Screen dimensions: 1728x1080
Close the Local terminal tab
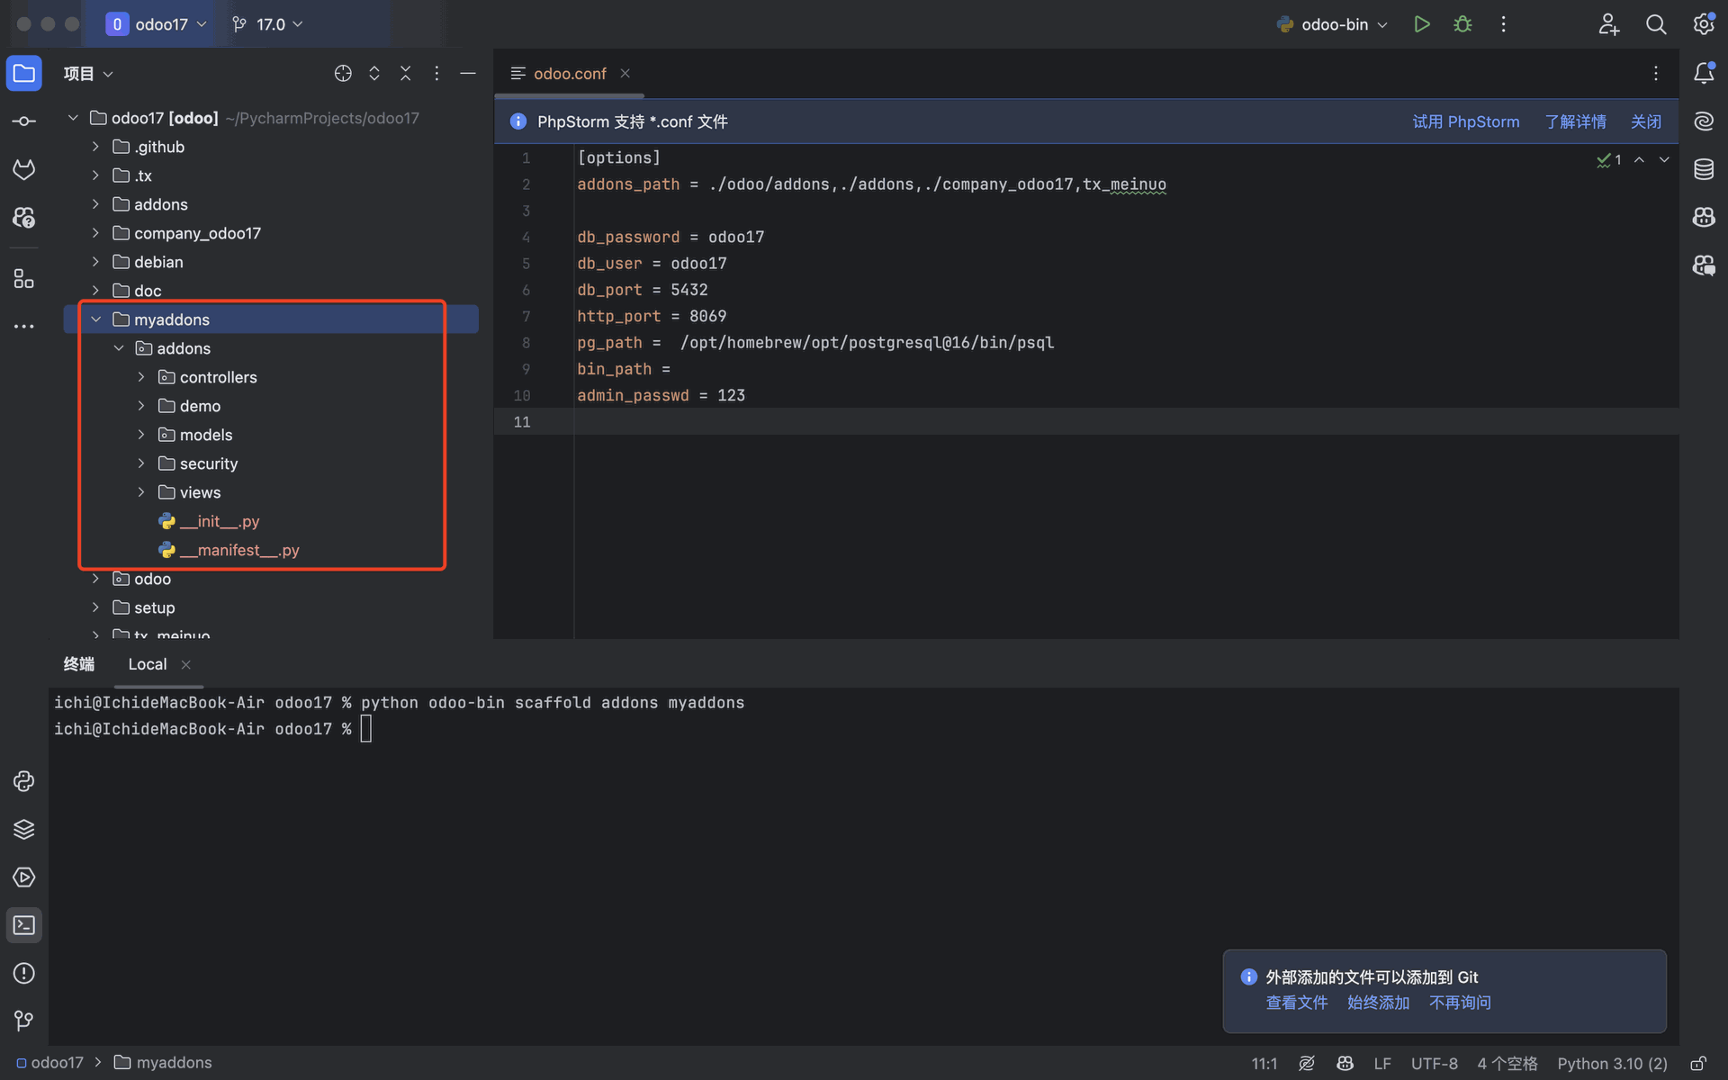coord(186,664)
